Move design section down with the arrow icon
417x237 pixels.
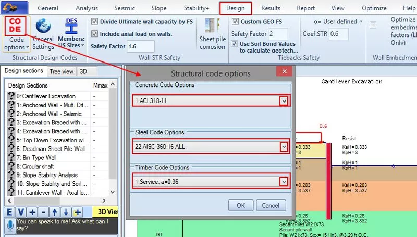(x=66, y=212)
